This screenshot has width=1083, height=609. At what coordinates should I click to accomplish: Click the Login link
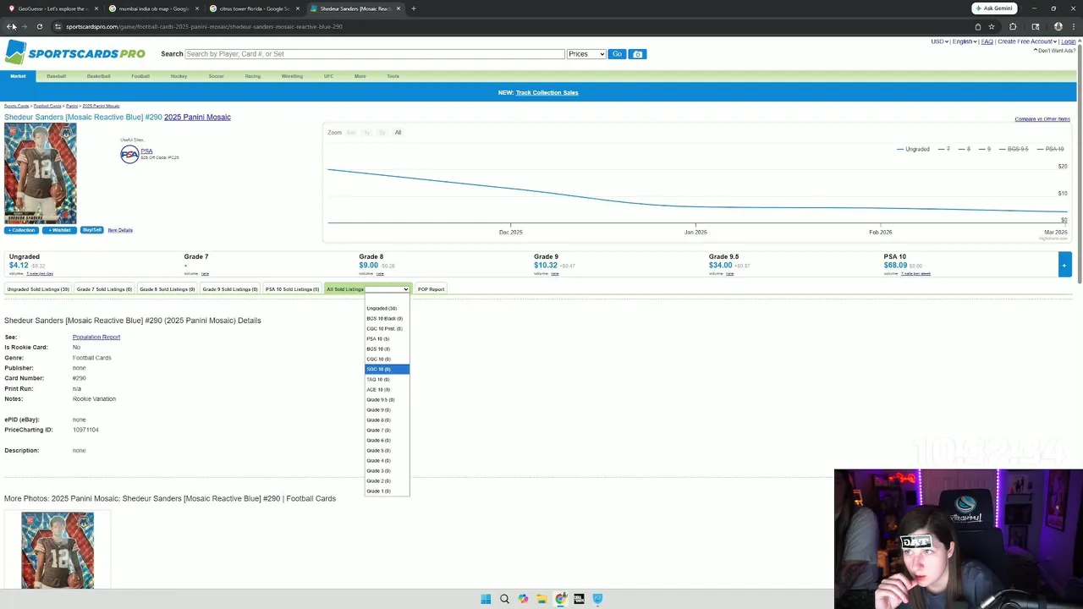pyautogui.click(x=1069, y=41)
